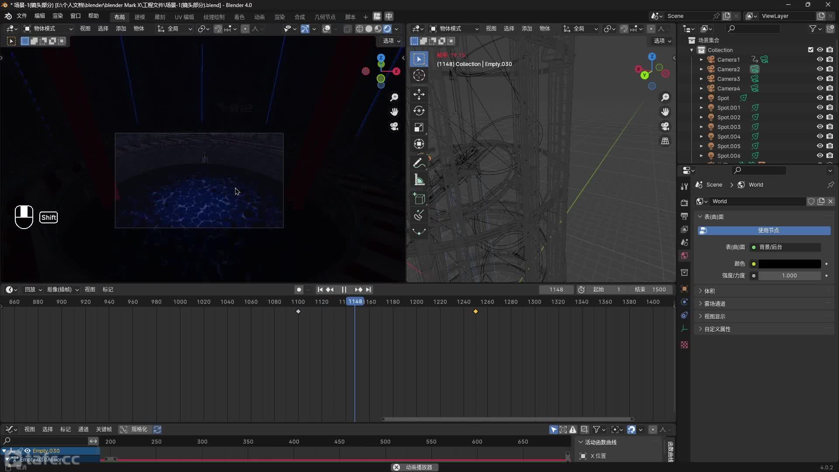Toggle auto keying record button
This screenshot has width=839, height=472.
(299, 290)
